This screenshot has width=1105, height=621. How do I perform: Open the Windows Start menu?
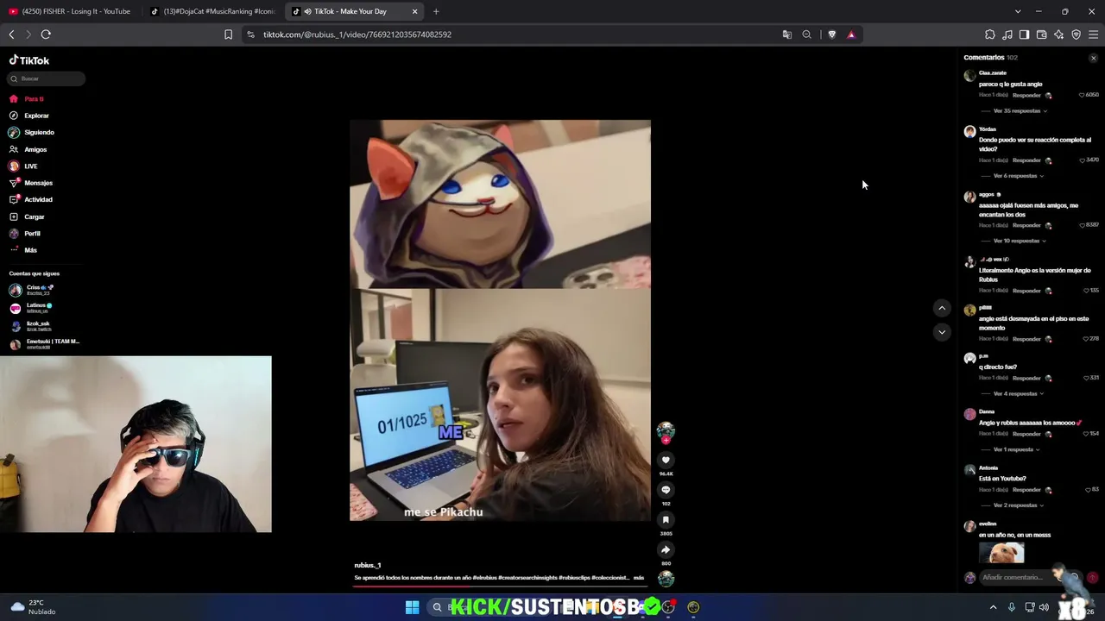point(412,607)
